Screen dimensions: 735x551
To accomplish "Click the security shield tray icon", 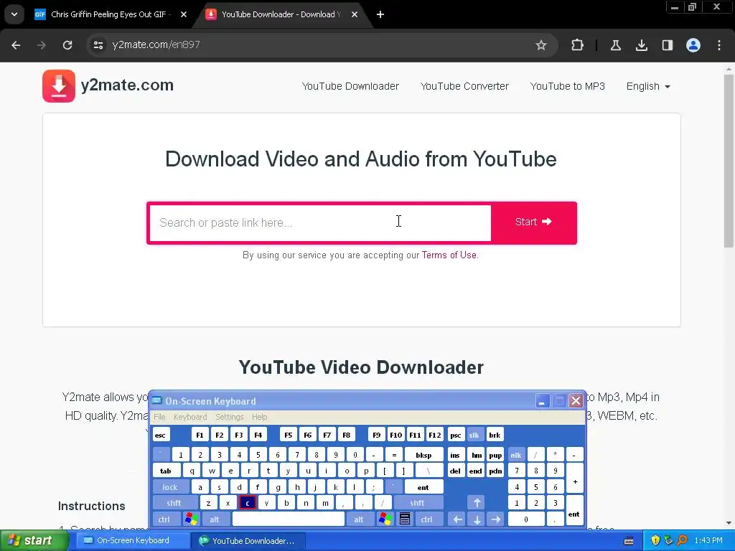I will click(655, 541).
